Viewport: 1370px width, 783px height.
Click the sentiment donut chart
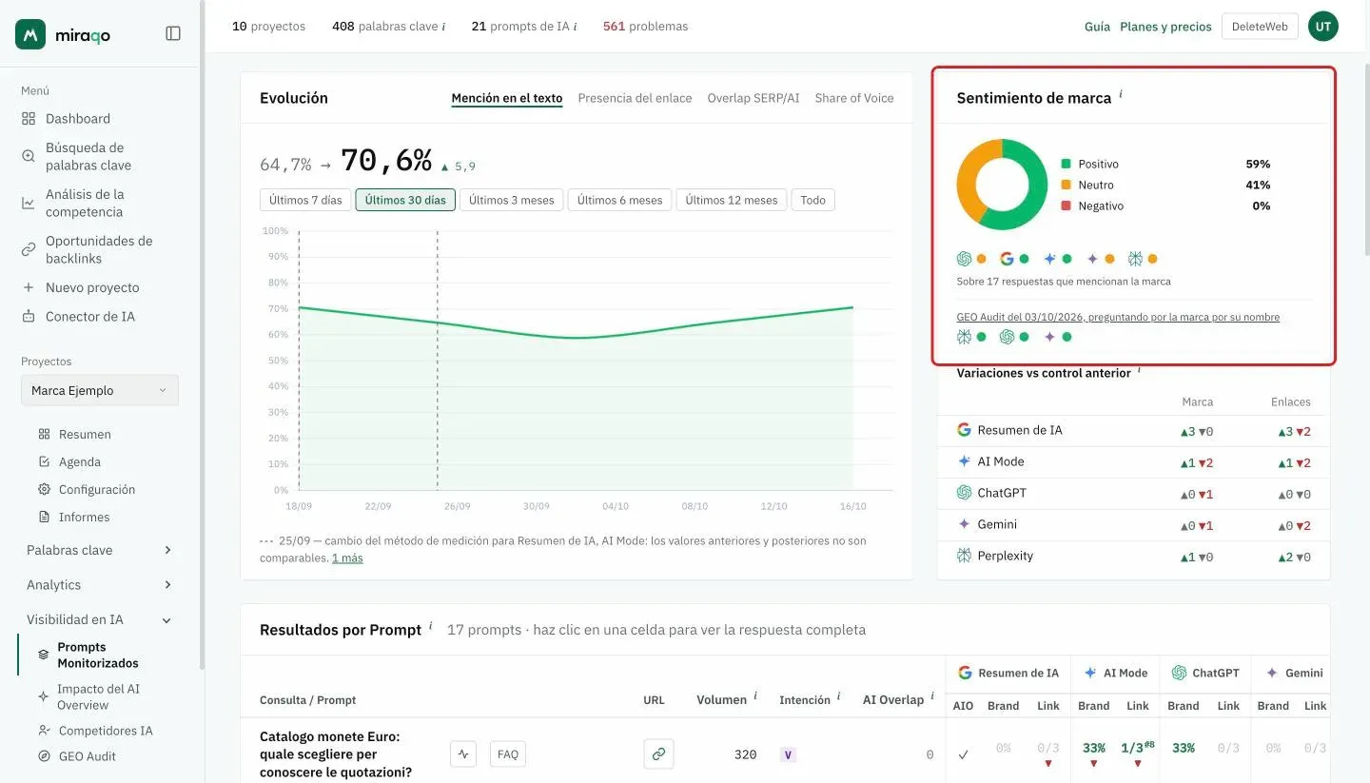click(1002, 185)
